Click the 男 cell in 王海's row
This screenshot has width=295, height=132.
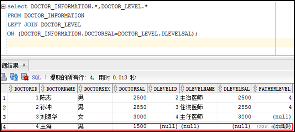(x=95, y=126)
